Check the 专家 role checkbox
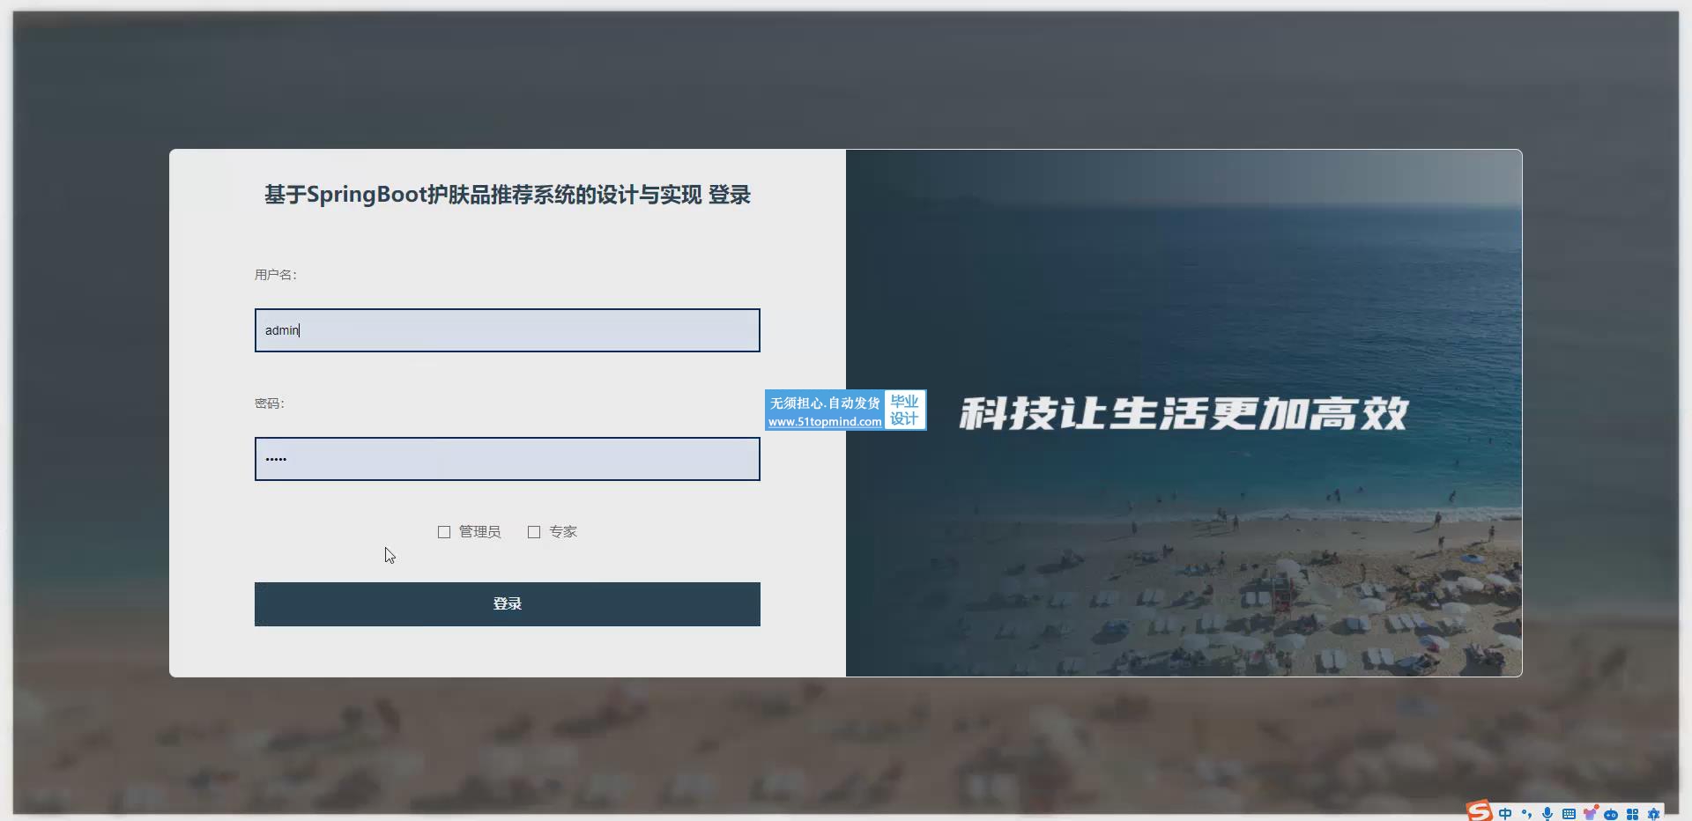Image resolution: width=1692 pixels, height=821 pixels. point(534,532)
